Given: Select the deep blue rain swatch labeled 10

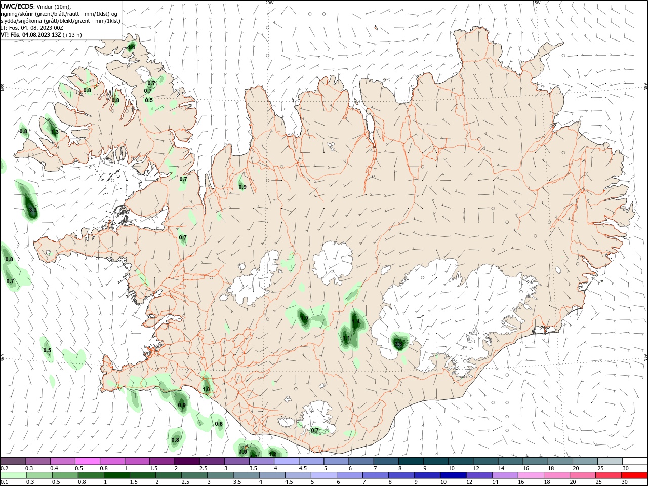Looking at the screenshot, I should click(x=452, y=475).
